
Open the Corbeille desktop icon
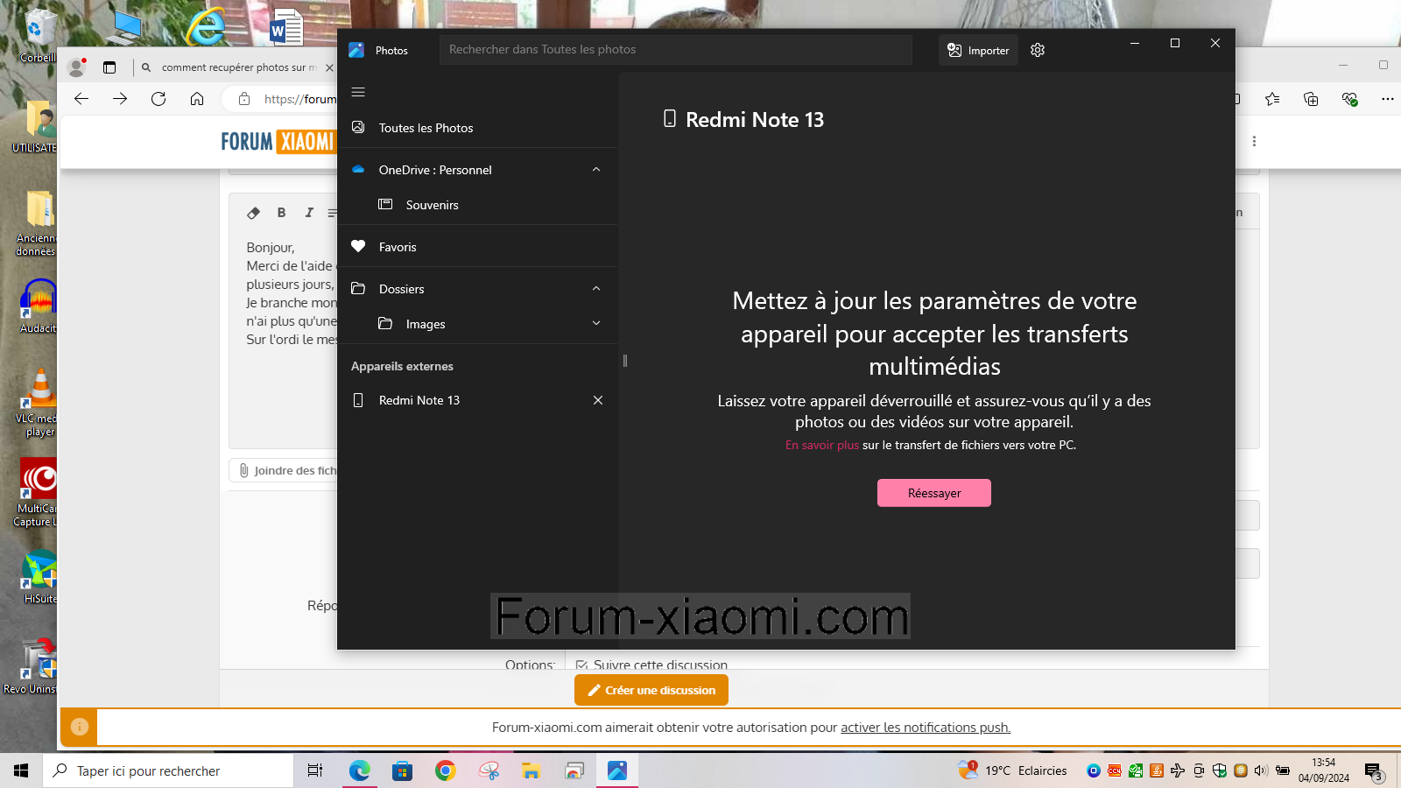(38, 35)
